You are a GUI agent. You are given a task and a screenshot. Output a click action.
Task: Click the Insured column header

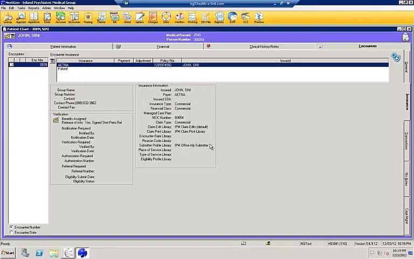coord(285,60)
